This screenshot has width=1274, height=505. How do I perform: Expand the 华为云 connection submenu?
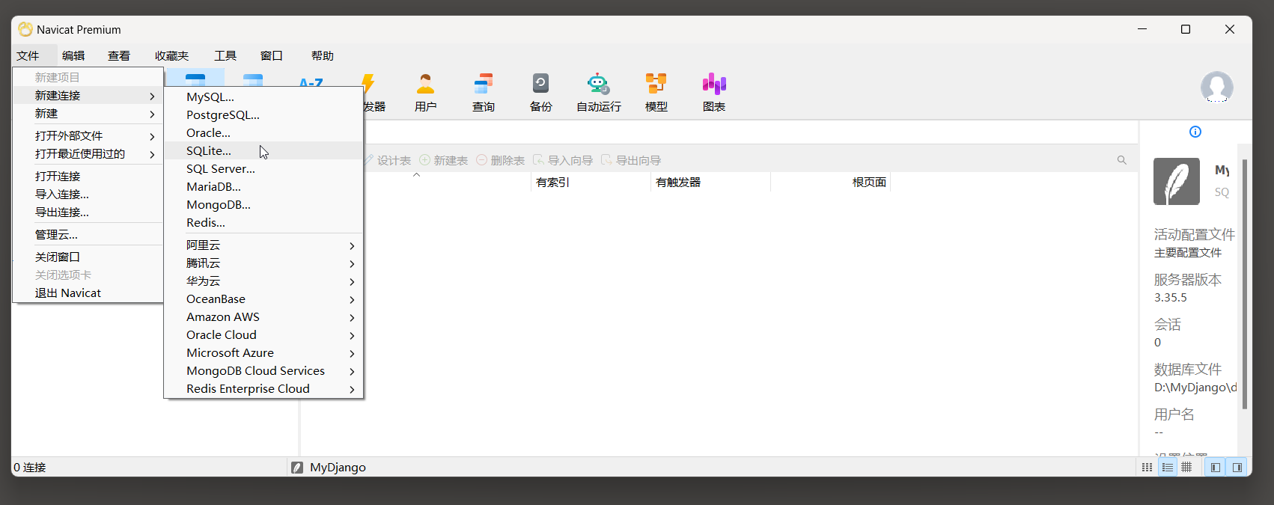pos(263,281)
